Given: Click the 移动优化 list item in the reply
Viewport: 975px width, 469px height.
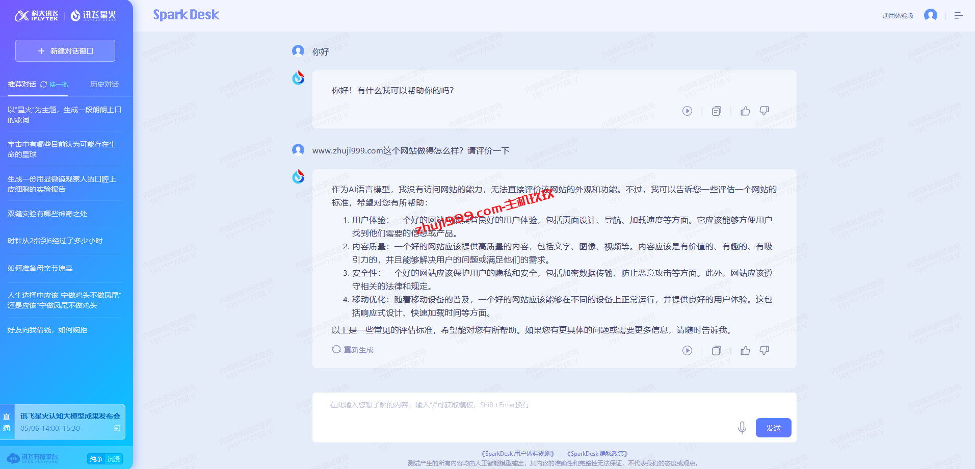Looking at the screenshot, I should pyautogui.click(x=558, y=306).
